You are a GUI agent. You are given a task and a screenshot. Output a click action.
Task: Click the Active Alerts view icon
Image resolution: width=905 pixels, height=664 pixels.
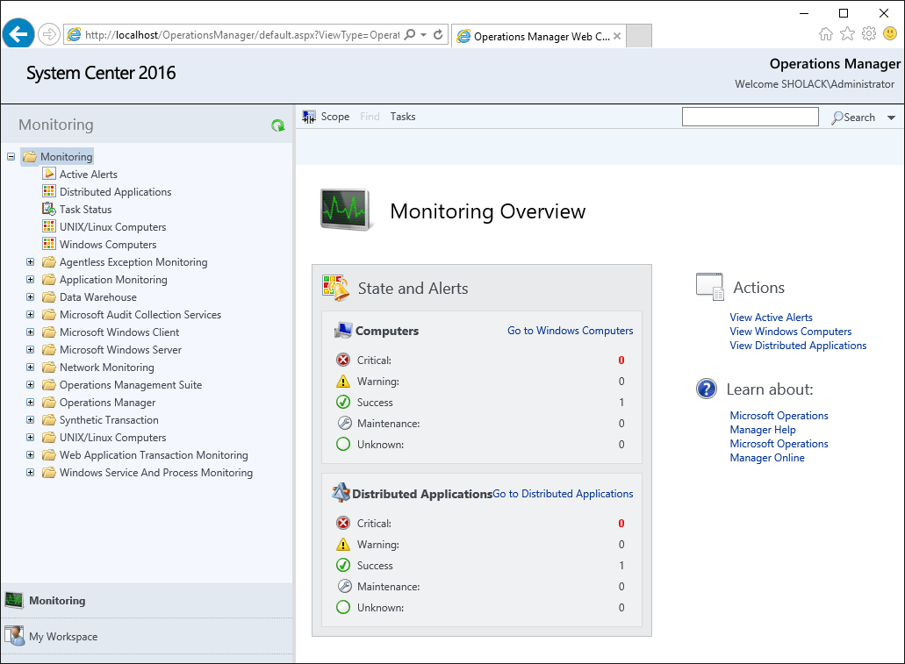point(49,174)
